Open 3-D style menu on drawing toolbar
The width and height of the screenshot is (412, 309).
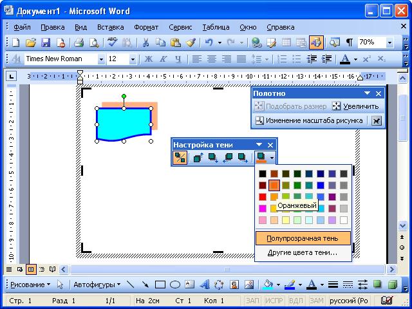click(x=392, y=285)
